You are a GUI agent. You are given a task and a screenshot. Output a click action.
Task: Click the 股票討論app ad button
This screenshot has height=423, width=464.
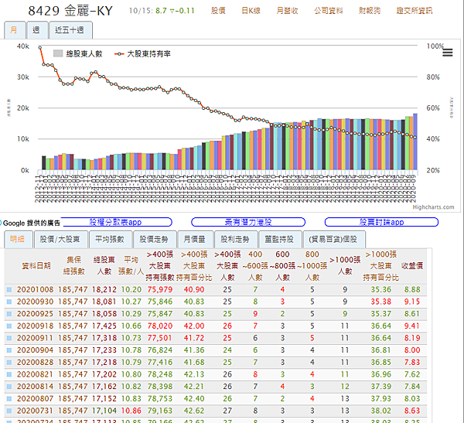point(381,222)
